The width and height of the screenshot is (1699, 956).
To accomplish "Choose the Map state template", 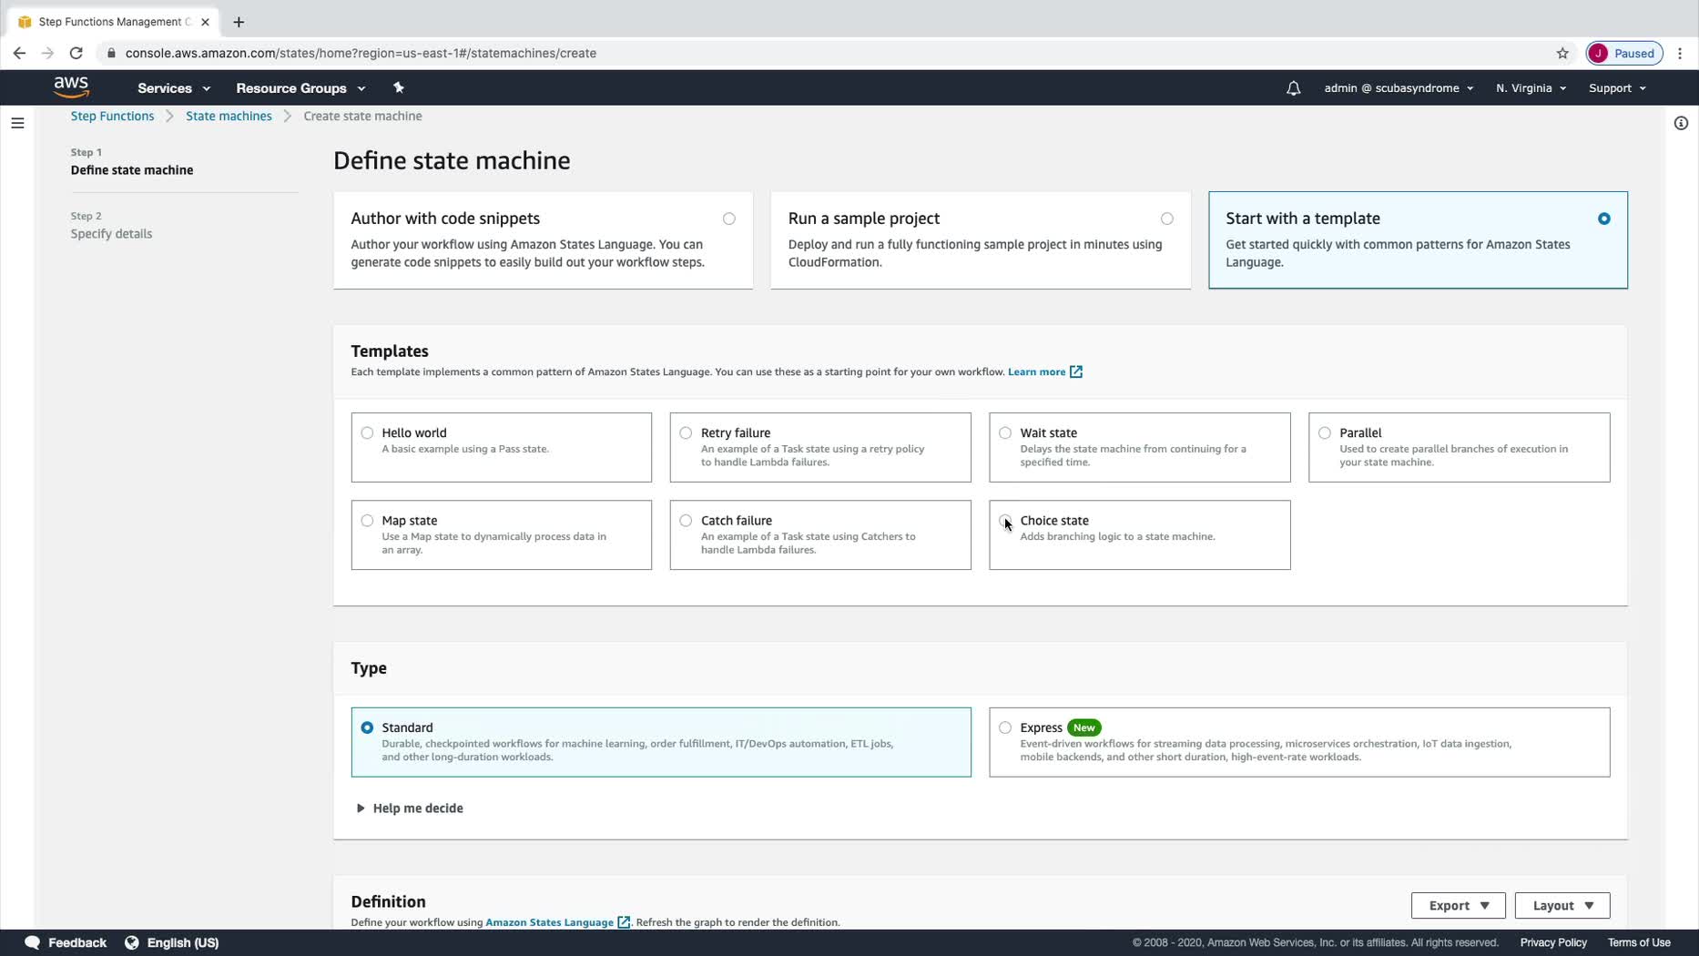I will tap(501, 534).
